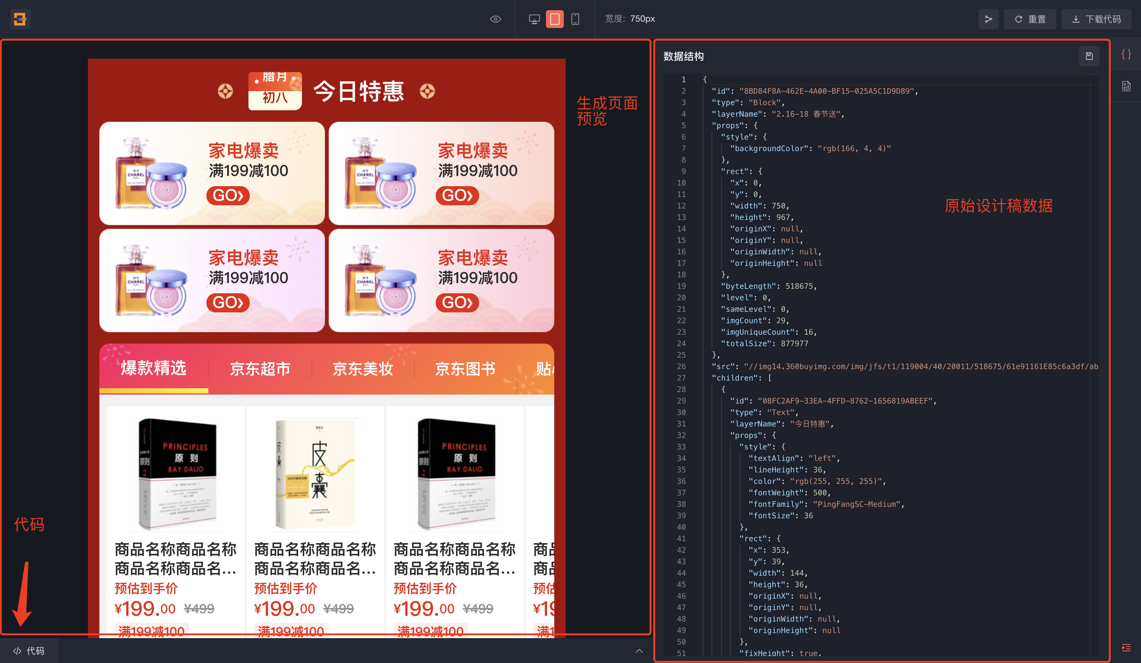Save data with the floppy disk icon

click(x=1089, y=56)
